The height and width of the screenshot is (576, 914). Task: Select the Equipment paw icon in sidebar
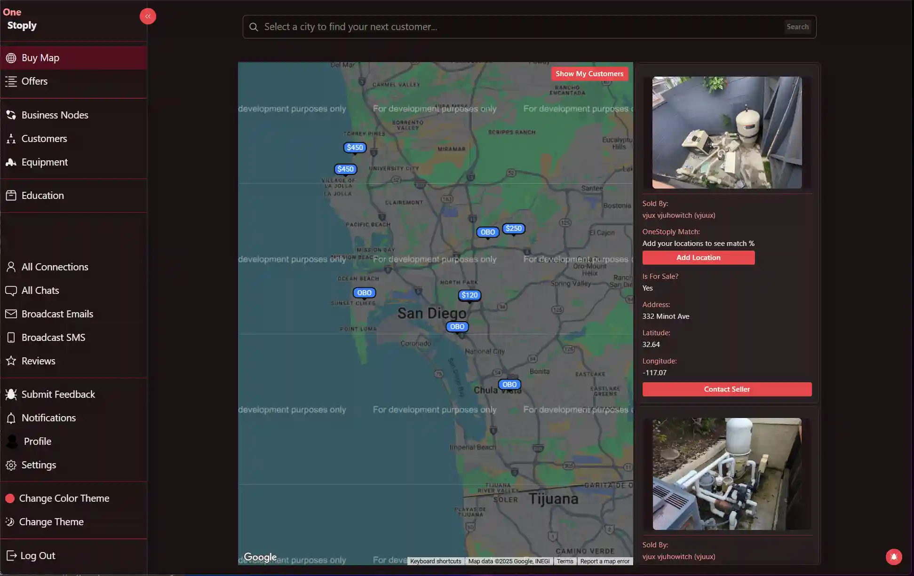[11, 162]
